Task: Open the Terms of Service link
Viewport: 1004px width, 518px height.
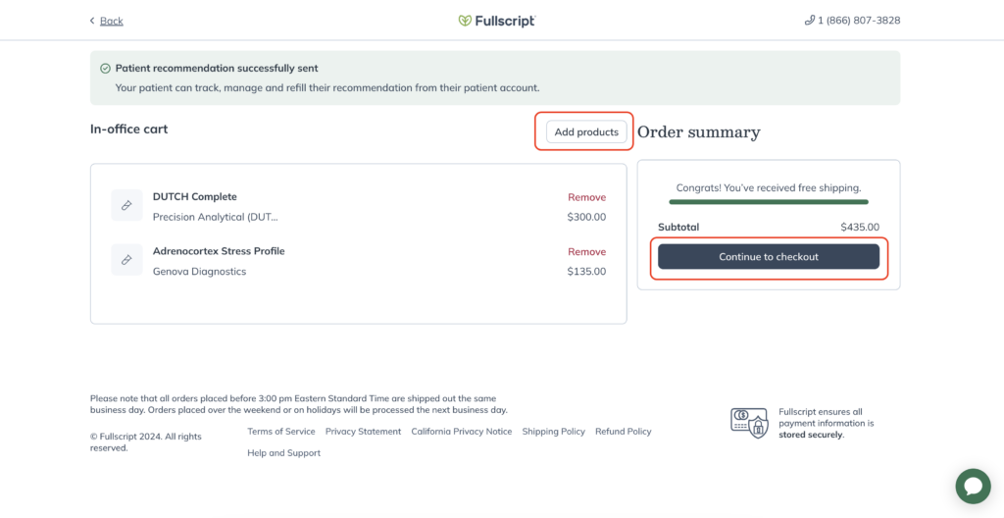Action: [281, 432]
